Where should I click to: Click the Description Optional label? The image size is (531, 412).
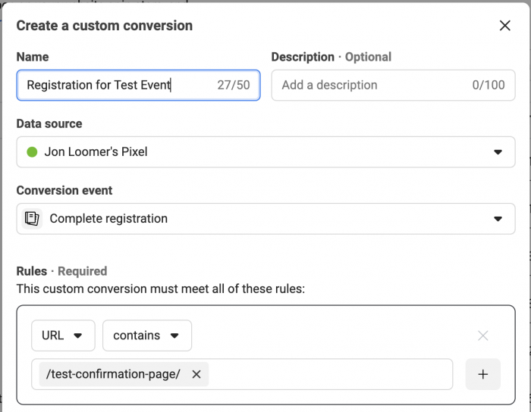click(331, 57)
